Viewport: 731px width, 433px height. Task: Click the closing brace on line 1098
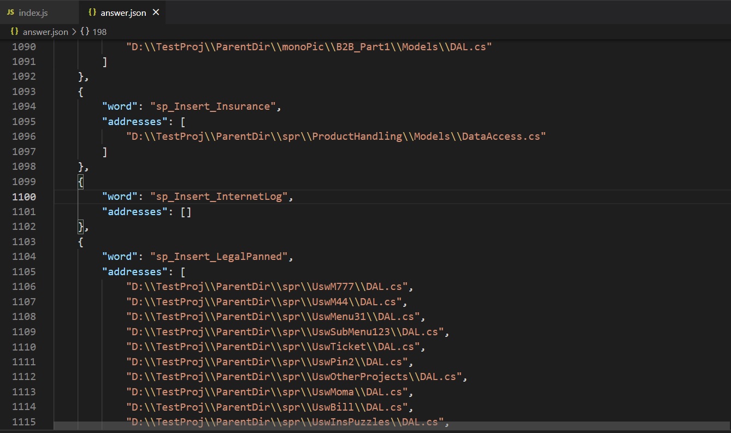point(81,166)
